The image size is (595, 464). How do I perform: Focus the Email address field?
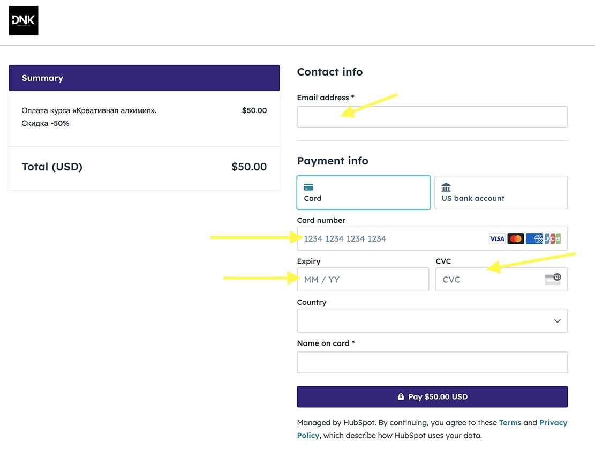click(432, 117)
